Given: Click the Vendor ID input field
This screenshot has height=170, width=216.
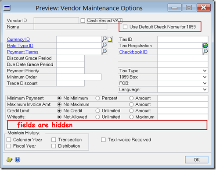Looking at the screenshot, I should click(x=56, y=21).
